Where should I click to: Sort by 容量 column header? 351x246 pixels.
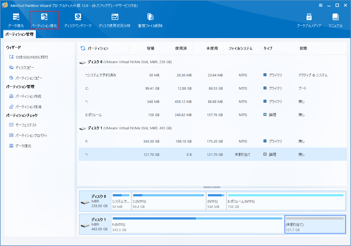(151, 48)
